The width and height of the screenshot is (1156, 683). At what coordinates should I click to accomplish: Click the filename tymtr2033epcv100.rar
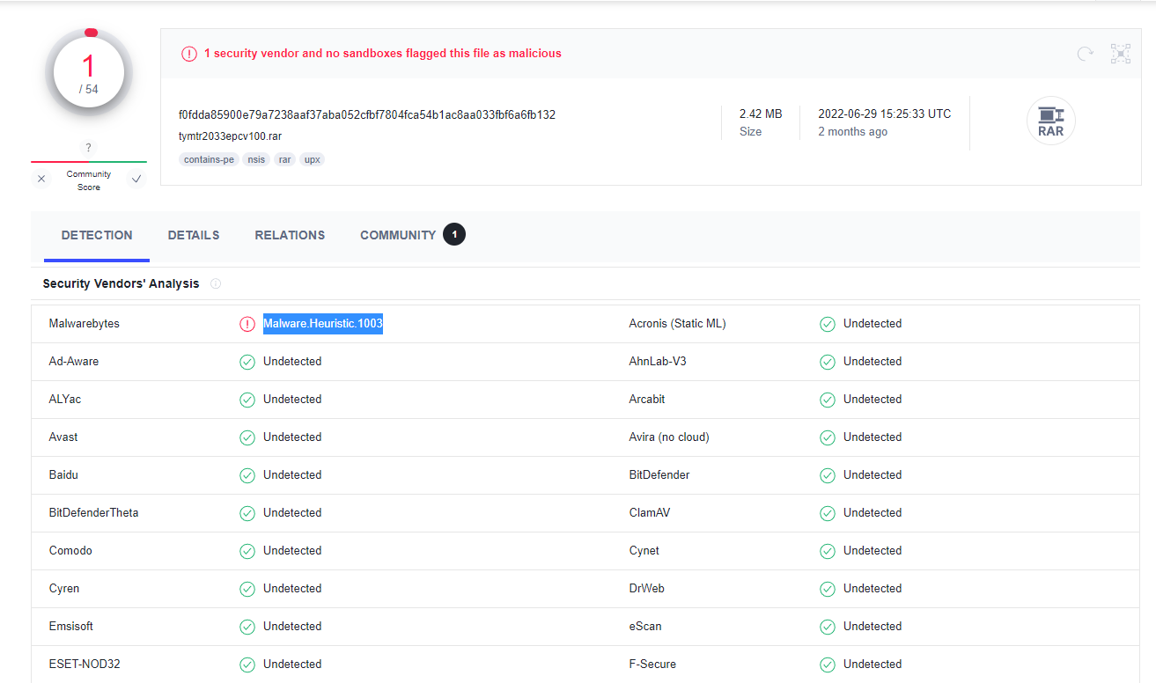coord(230,136)
